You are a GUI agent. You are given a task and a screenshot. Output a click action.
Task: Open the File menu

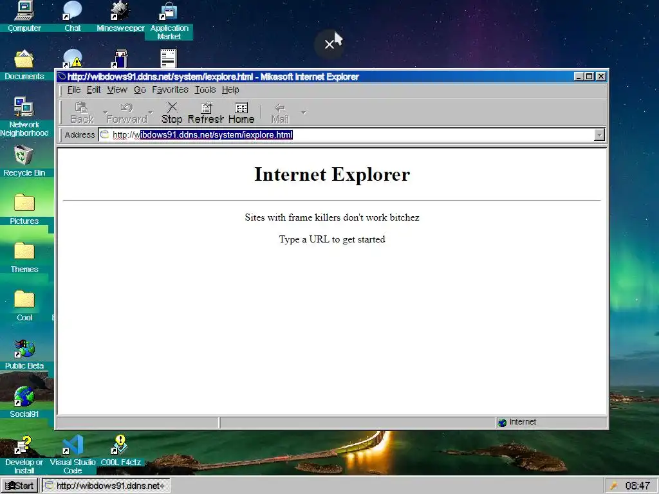(x=73, y=89)
